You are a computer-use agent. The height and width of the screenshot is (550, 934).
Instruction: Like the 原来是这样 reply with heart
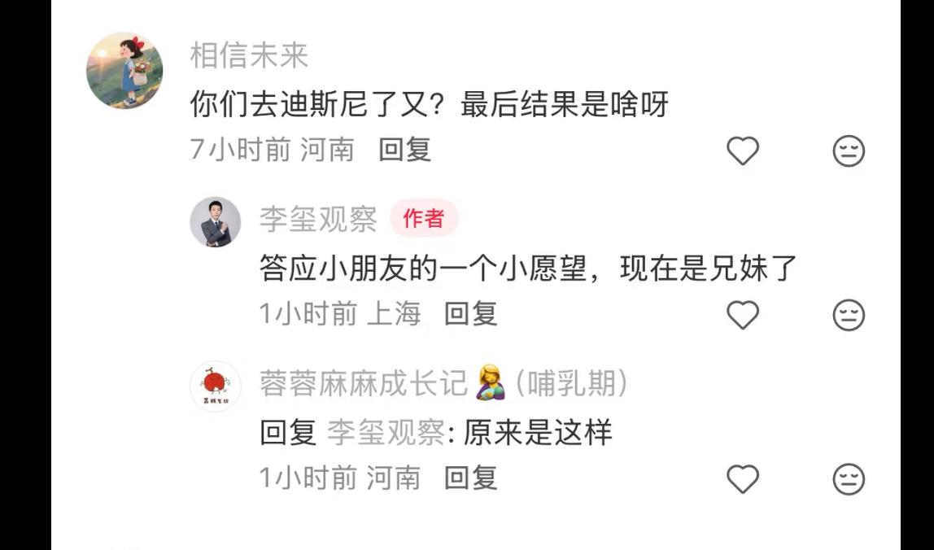[743, 478]
